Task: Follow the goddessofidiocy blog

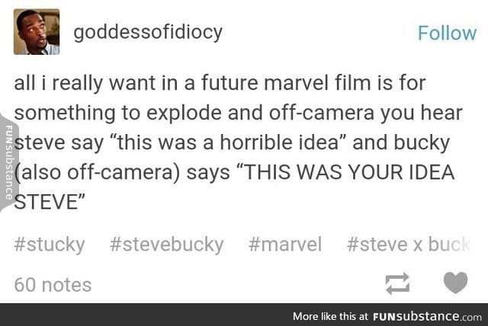Action: coord(447,33)
